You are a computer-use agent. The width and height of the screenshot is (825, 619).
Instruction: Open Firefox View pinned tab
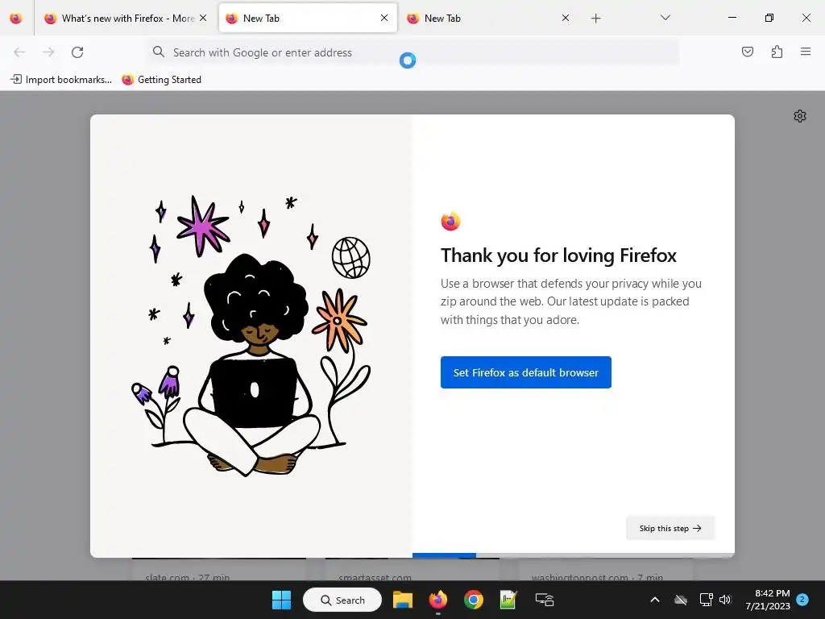(16, 19)
